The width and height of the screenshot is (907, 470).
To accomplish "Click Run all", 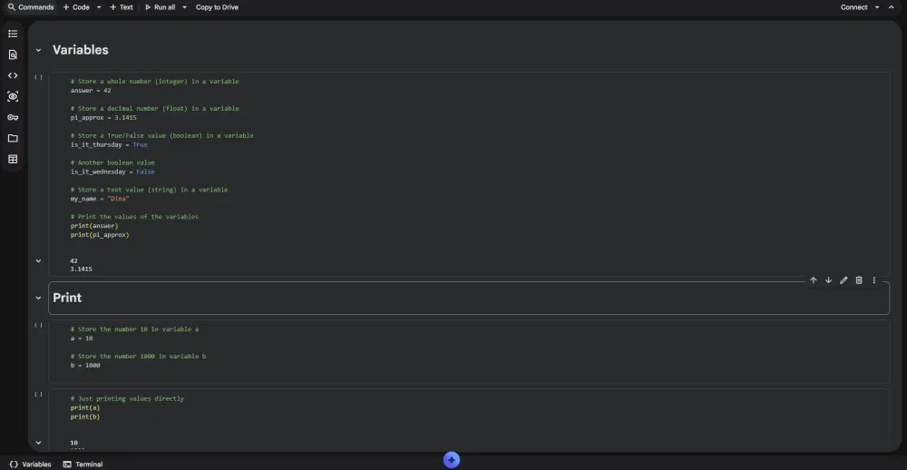I will pyautogui.click(x=161, y=7).
